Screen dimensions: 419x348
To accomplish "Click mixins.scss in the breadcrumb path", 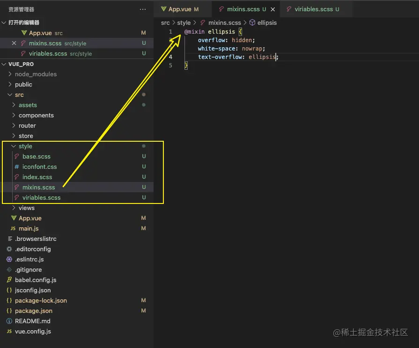I will [224, 23].
